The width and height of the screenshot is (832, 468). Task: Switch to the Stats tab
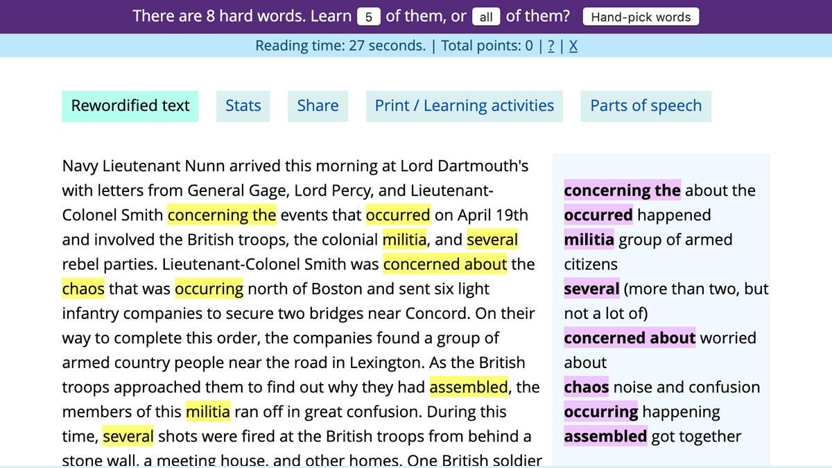click(243, 106)
